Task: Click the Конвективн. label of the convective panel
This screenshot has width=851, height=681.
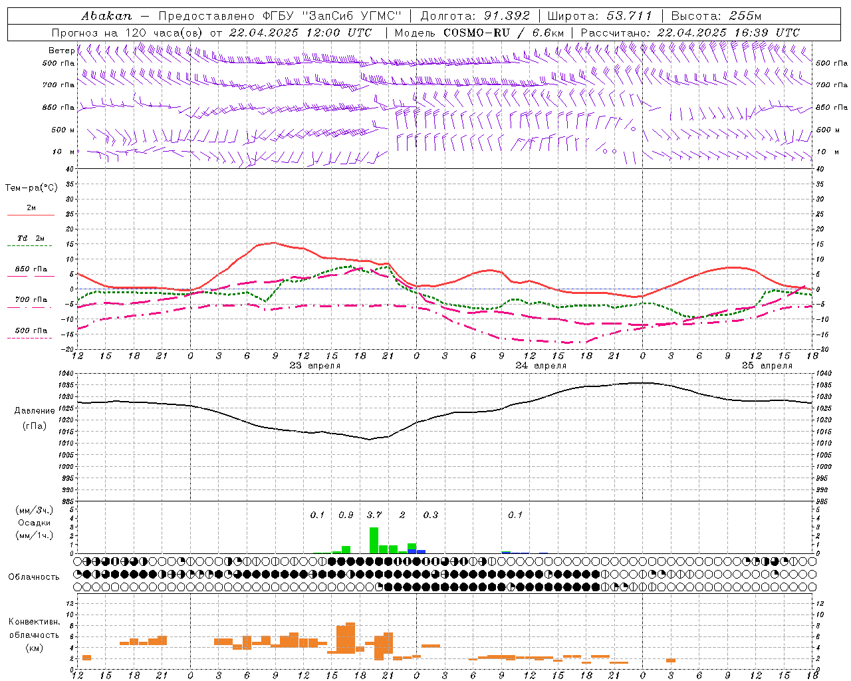Action: tap(35, 622)
